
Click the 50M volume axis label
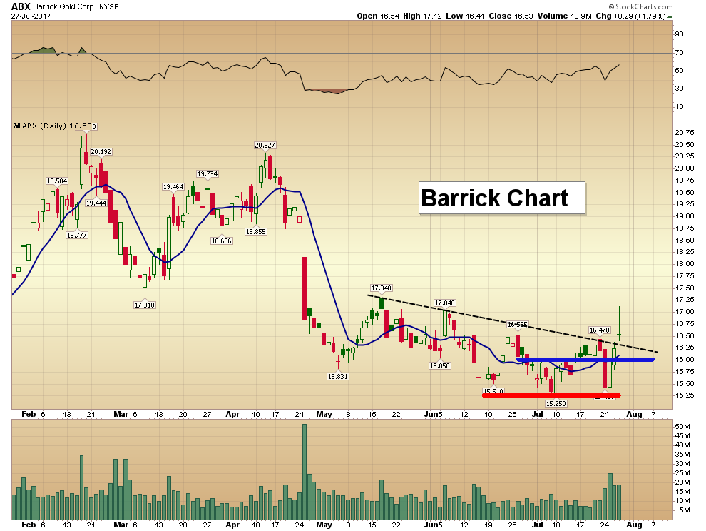pyautogui.click(x=683, y=426)
